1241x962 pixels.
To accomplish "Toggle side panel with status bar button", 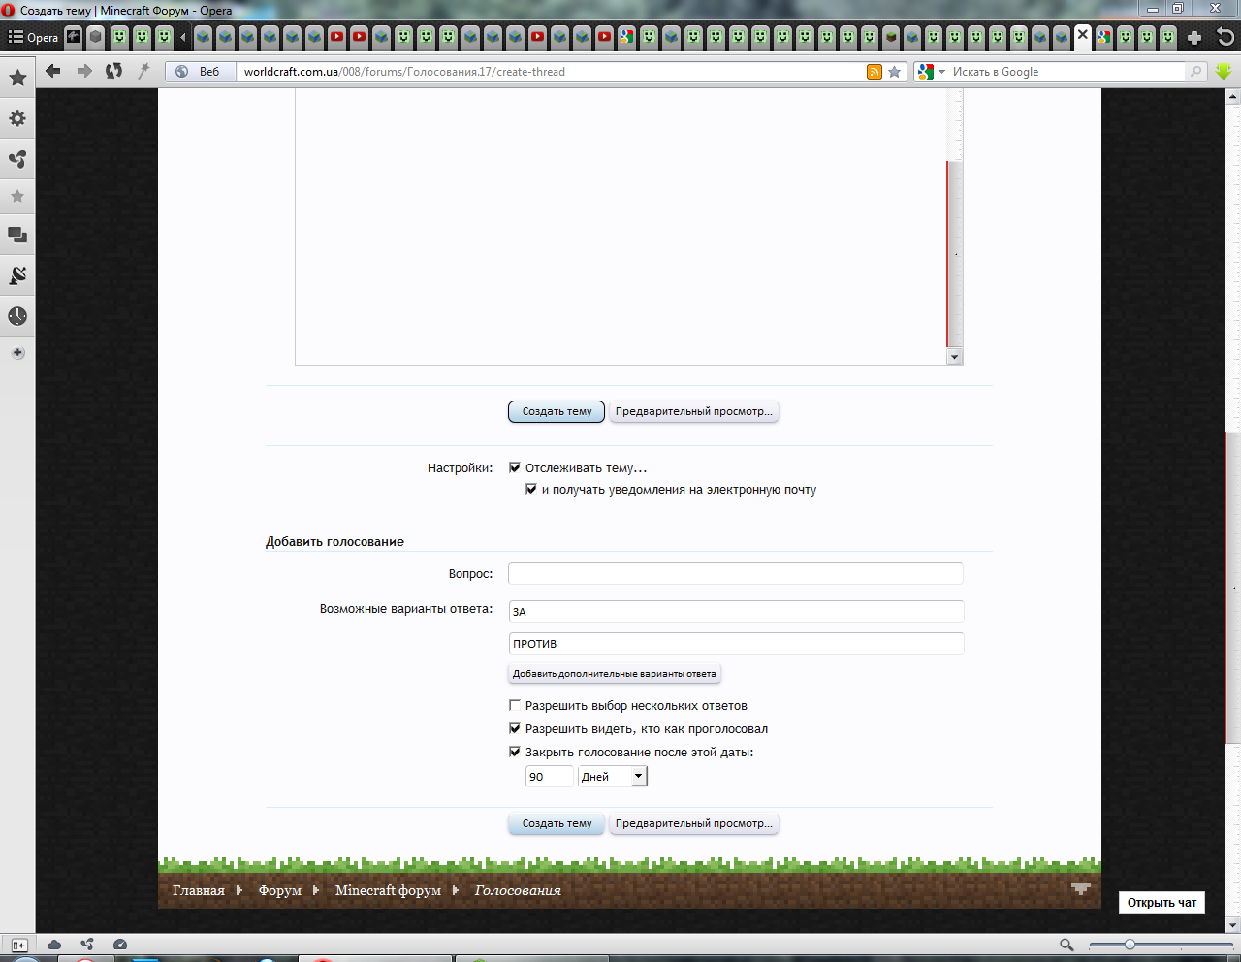I will pyautogui.click(x=19, y=945).
